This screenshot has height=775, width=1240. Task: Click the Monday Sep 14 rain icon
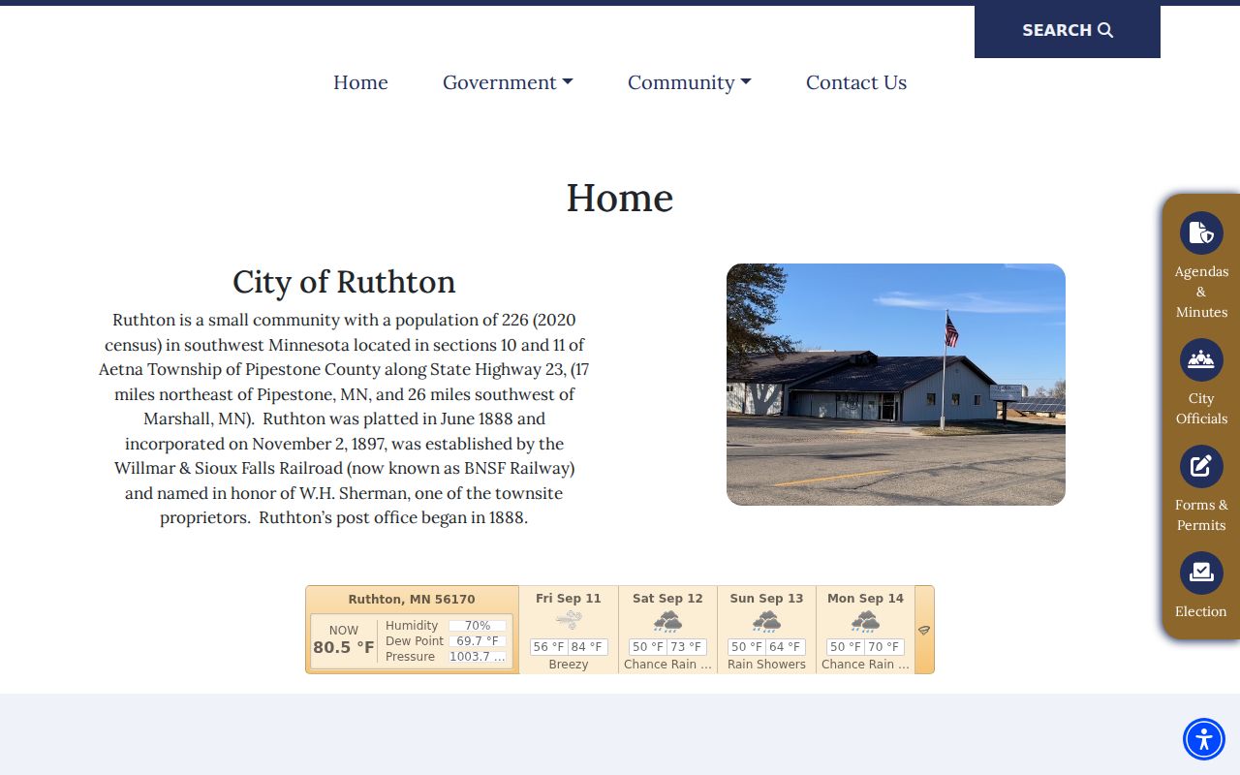pos(865,621)
